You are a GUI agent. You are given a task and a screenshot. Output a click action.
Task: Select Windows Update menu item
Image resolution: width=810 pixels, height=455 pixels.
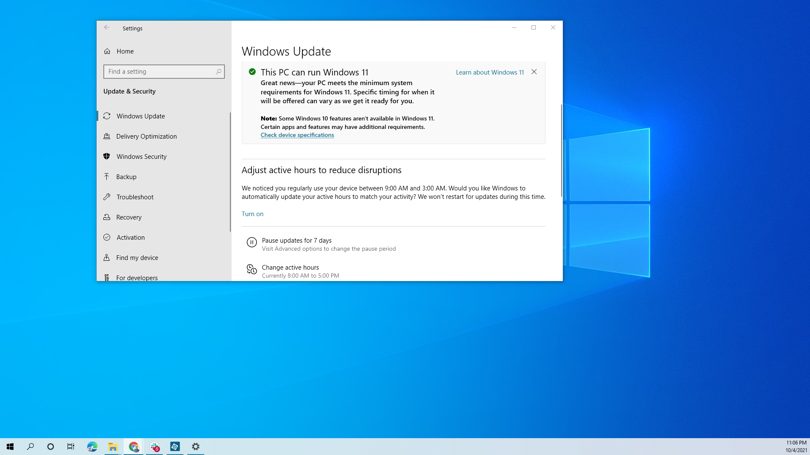point(141,115)
